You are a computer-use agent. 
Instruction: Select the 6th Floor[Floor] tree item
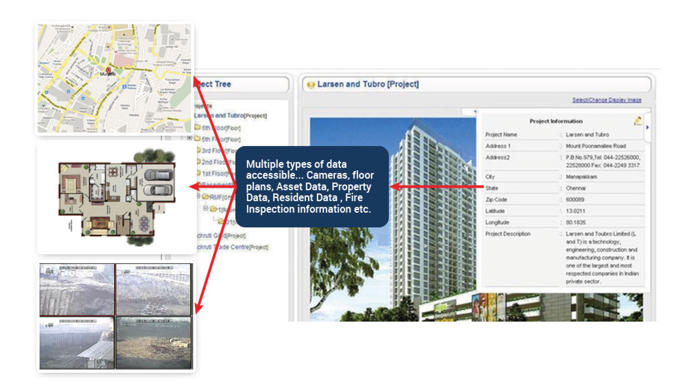(221, 128)
